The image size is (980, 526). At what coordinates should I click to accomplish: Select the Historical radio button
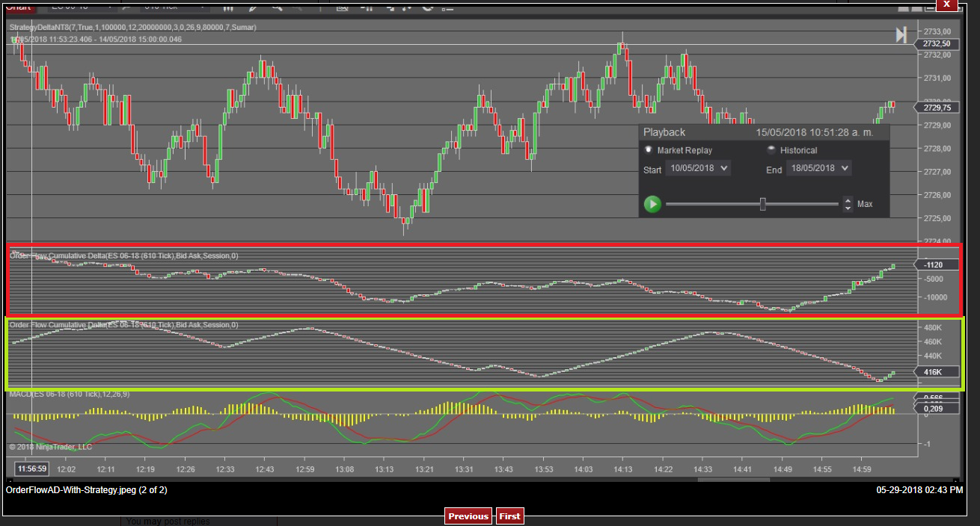point(771,149)
